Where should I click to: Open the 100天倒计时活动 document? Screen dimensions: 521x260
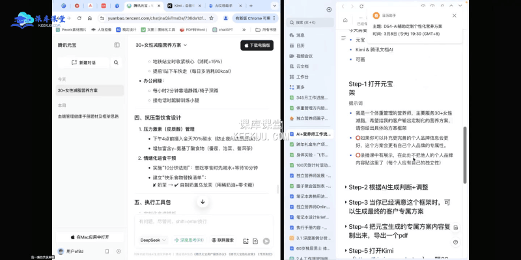[310, 165]
